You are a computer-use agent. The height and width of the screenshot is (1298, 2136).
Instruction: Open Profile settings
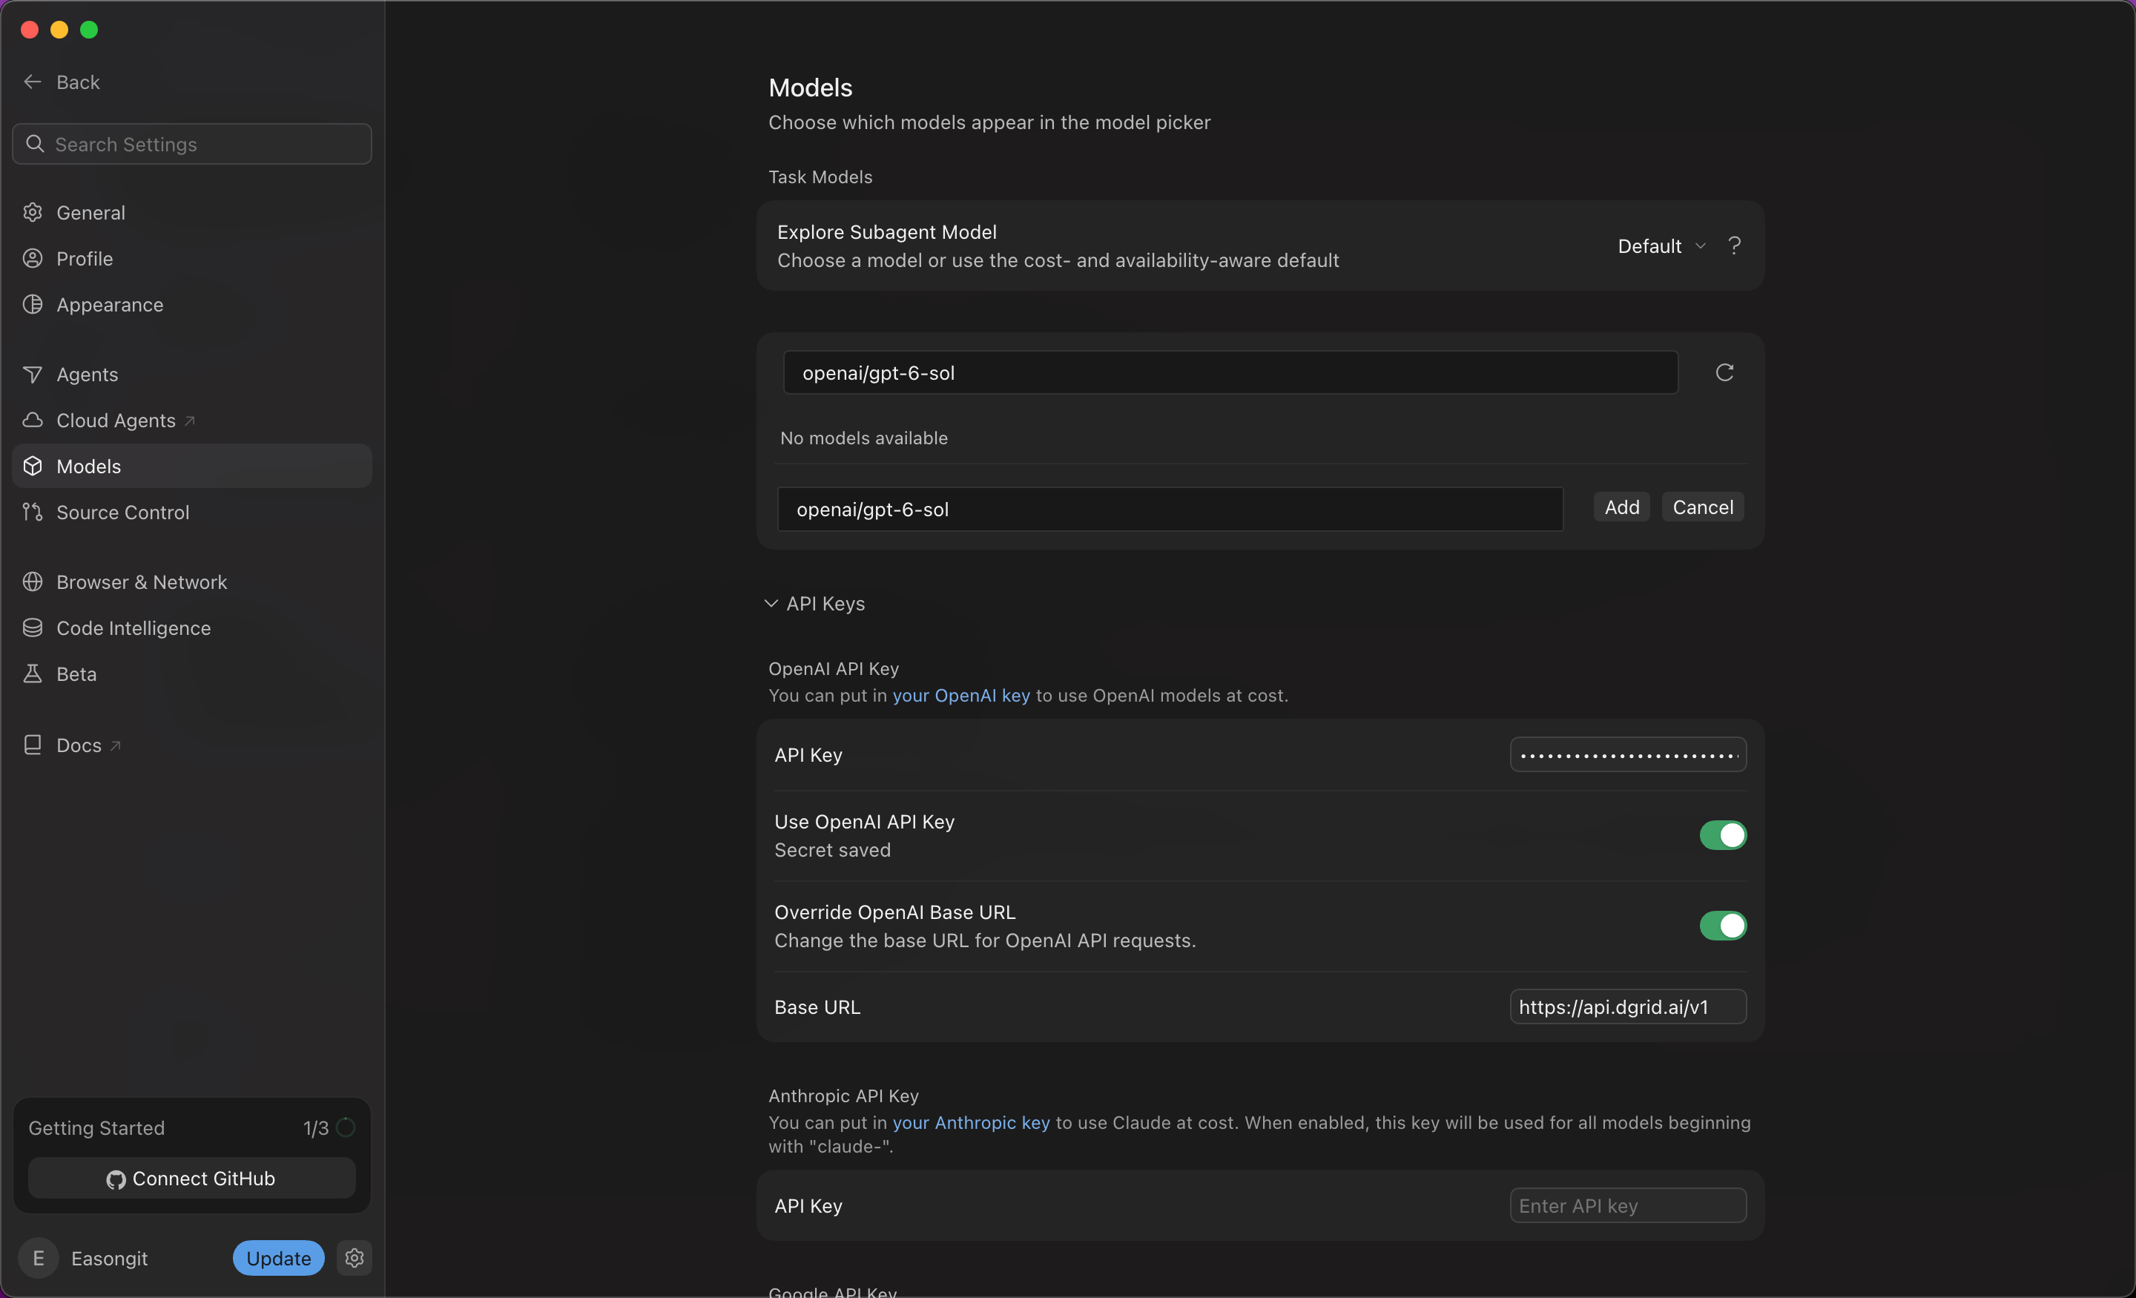(x=191, y=258)
